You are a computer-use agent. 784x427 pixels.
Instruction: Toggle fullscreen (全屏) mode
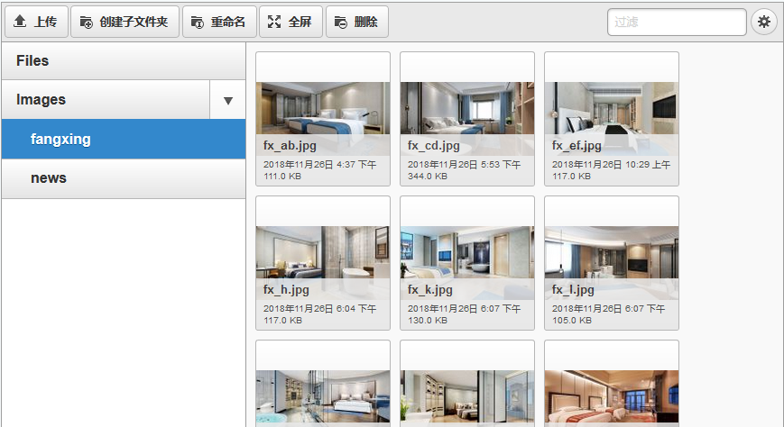click(291, 22)
